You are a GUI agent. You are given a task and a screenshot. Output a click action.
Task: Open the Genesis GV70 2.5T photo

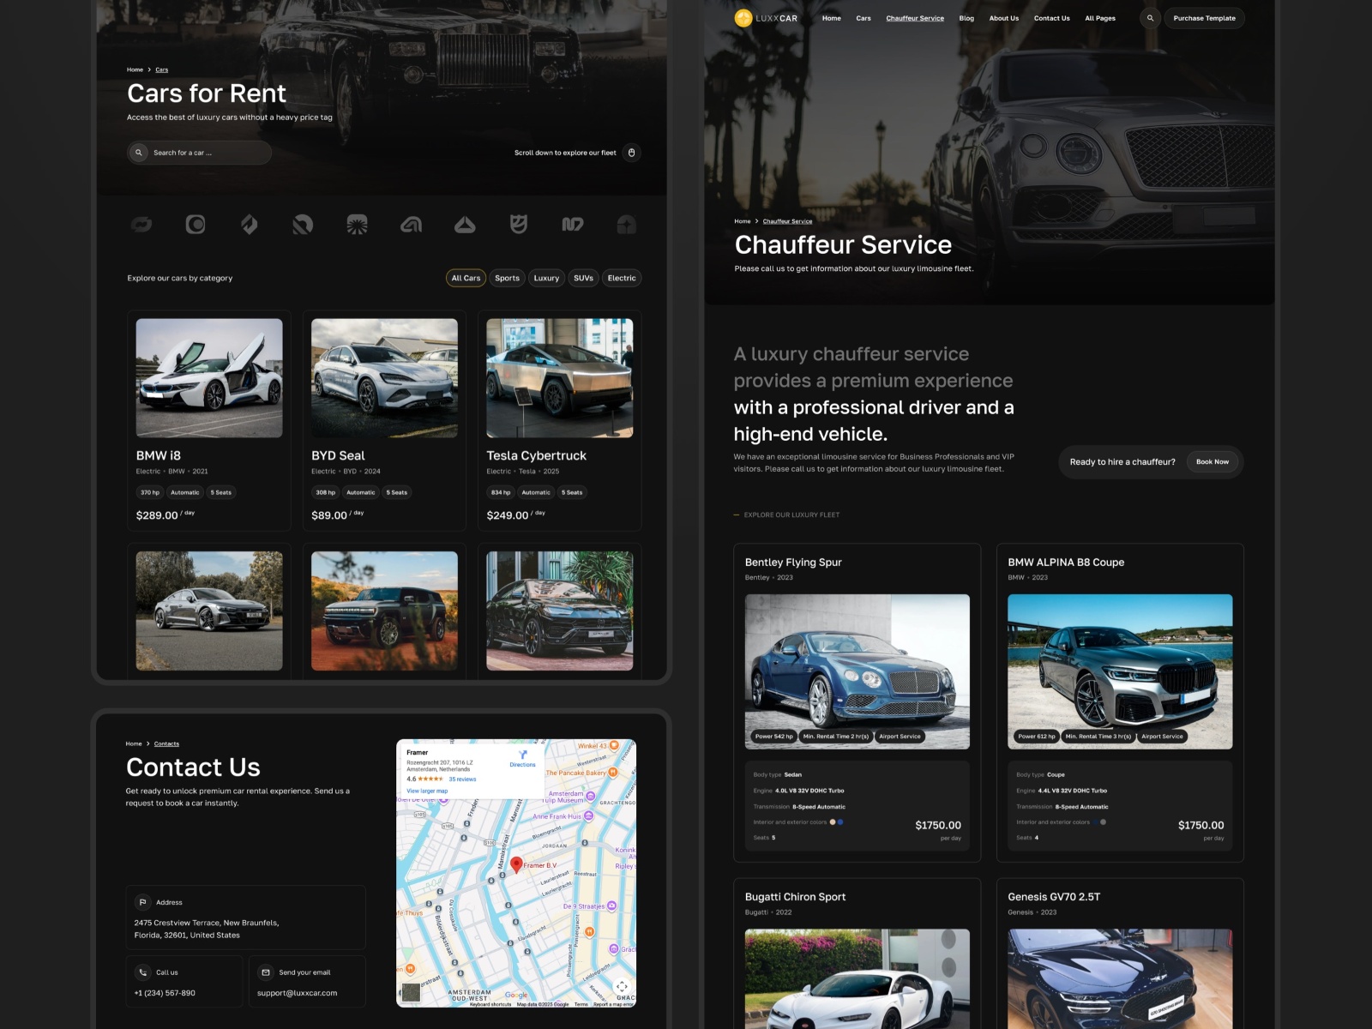click(x=1120, y=978)
